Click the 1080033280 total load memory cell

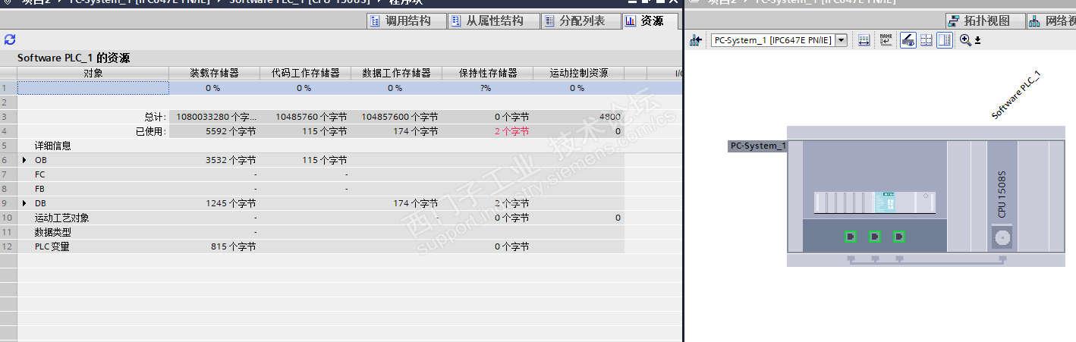click(x=216, y=117)
